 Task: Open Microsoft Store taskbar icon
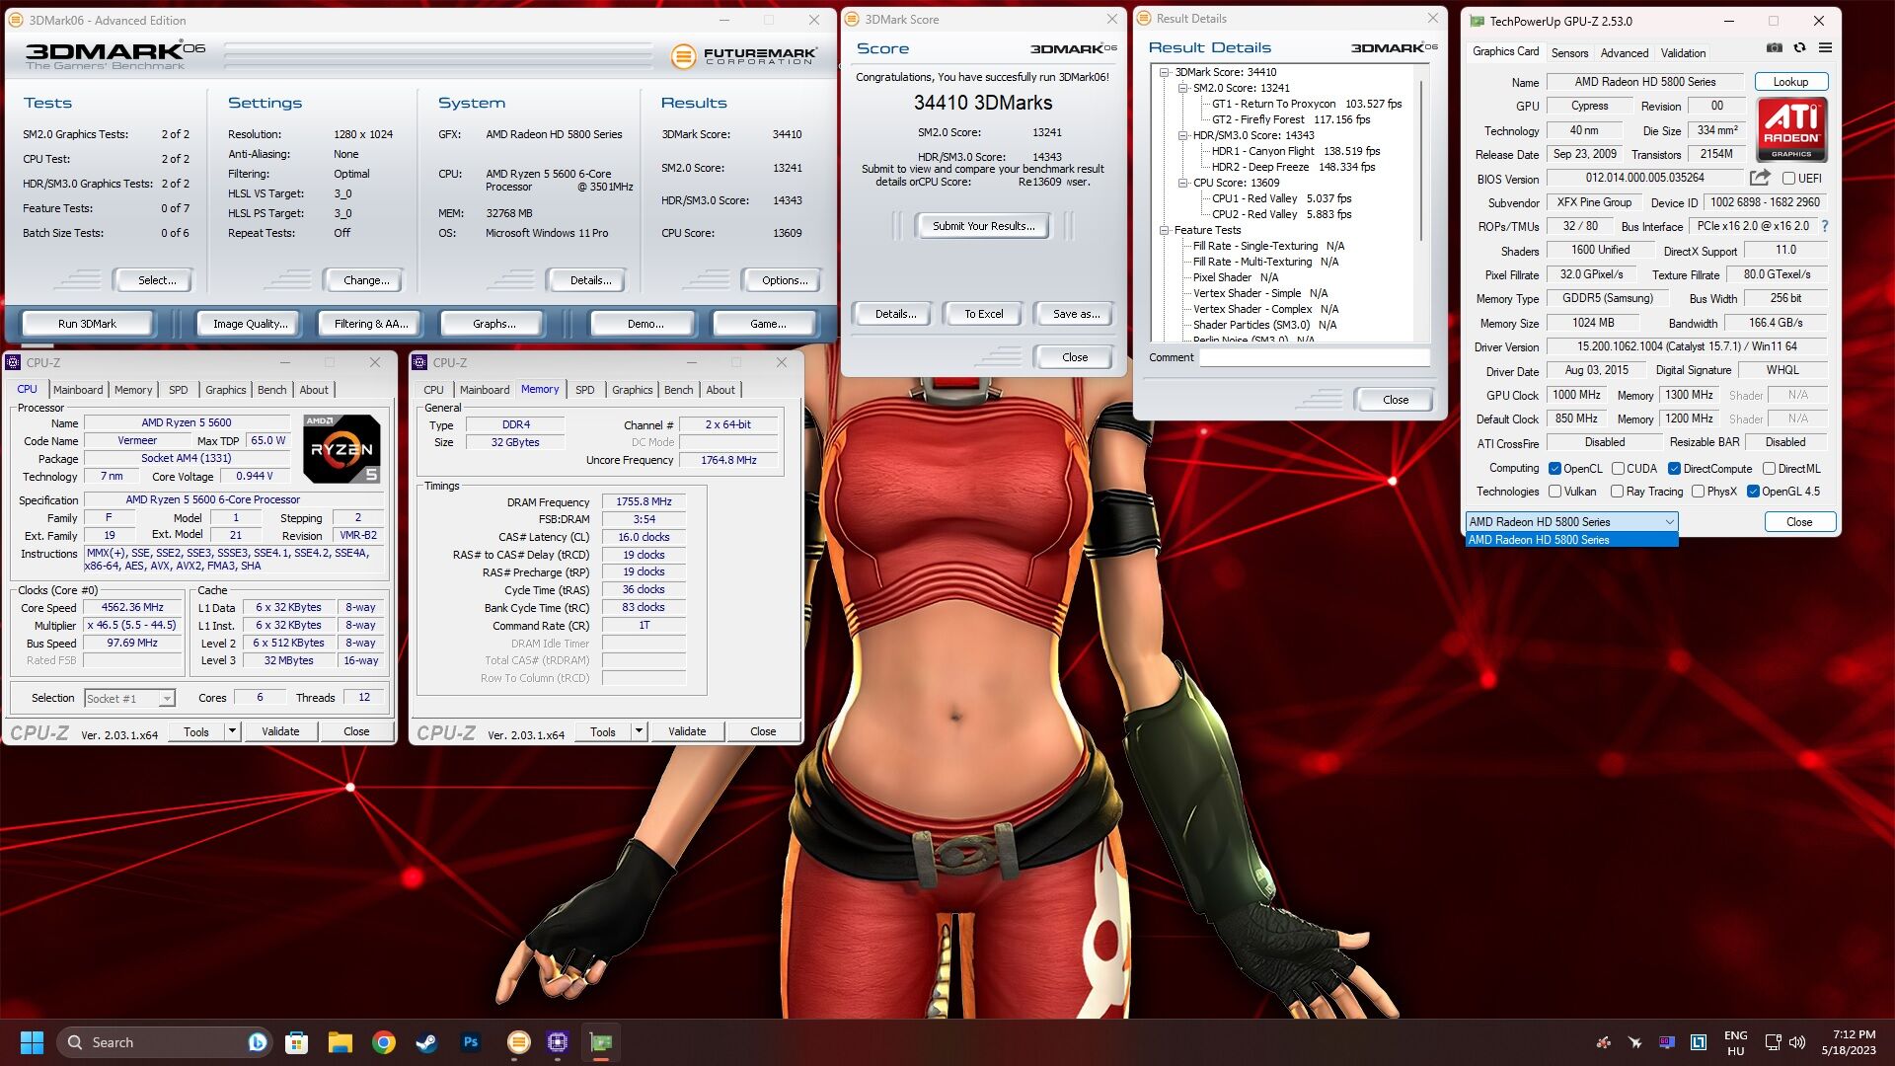pos(296,1042)
